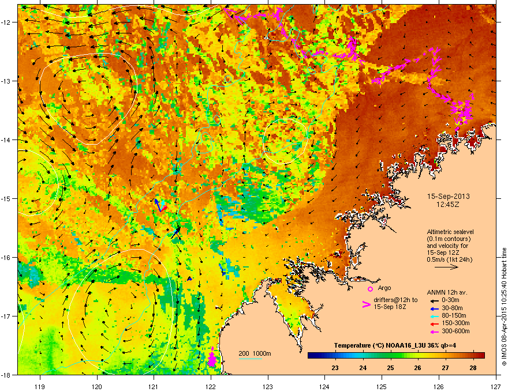Click the colorbar tick label '25'

(390, 368)
